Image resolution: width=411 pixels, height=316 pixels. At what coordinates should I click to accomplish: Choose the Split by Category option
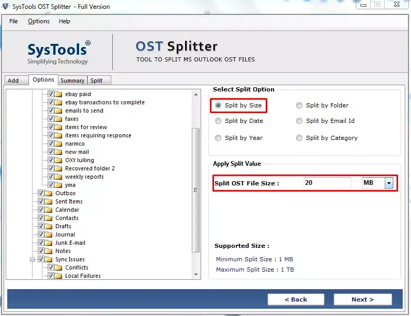pos(299,138)
